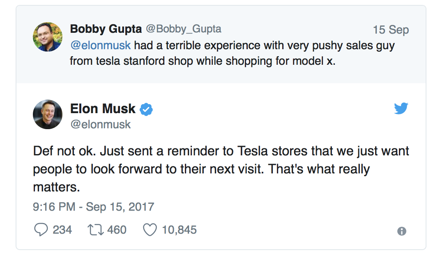Like the tweet with heart icon
Viewport: 447px width, 264px height.
pyautogui.click(x=150, y=230)
